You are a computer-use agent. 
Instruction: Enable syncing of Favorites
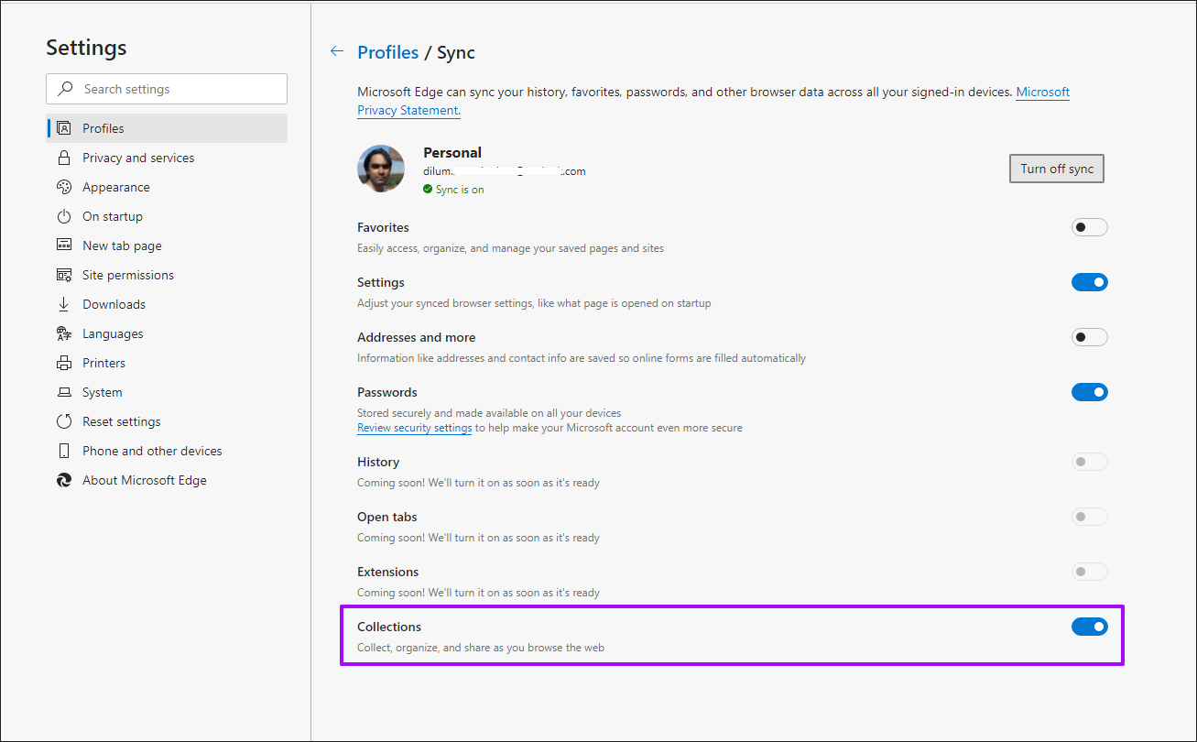1089,226
